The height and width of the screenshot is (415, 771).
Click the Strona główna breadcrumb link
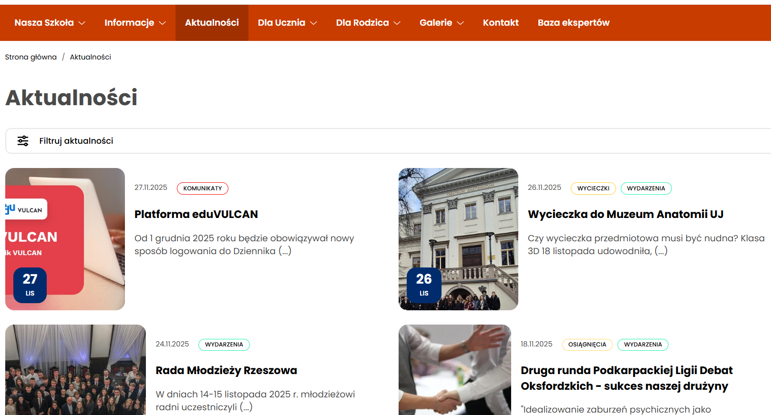point(31,57)
